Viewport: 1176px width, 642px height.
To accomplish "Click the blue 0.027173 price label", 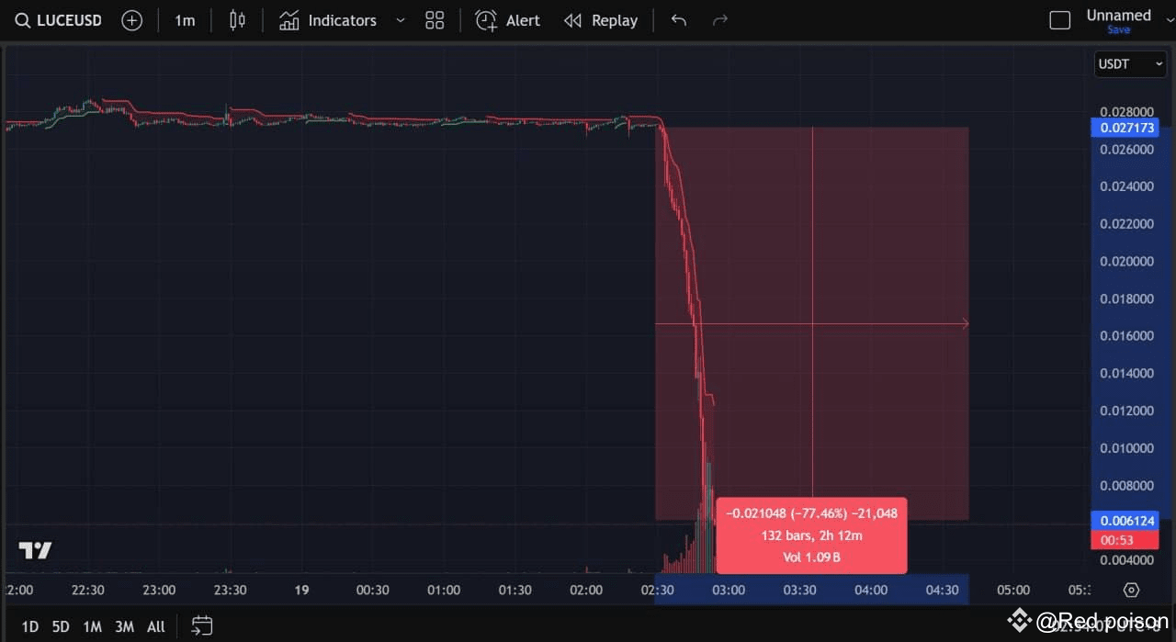I will (1125, 128).
